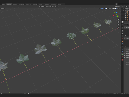The image size is (129, 97).
Task: Switch to the Layout workspace tab
Action: tap(4, 4)
